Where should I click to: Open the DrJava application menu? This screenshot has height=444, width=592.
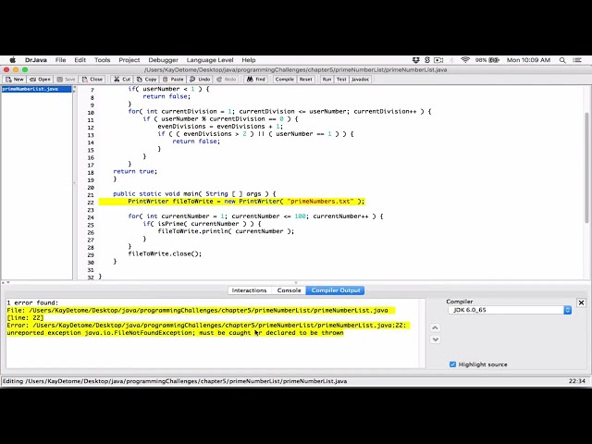(36, 60)
